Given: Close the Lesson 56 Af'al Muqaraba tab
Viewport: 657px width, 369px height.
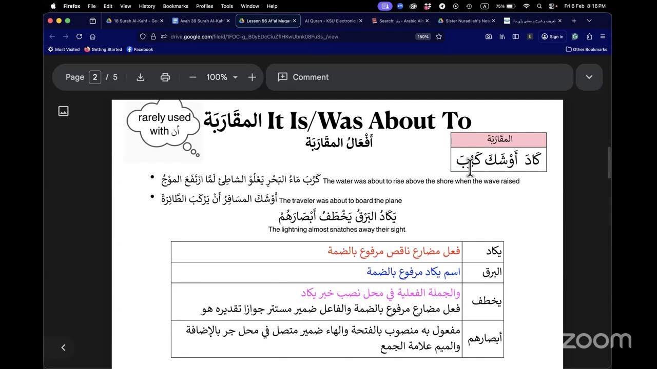Looking at the screenshot, I should tap(295, 21).
